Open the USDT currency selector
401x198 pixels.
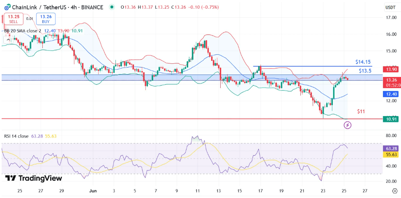(390, 8)
